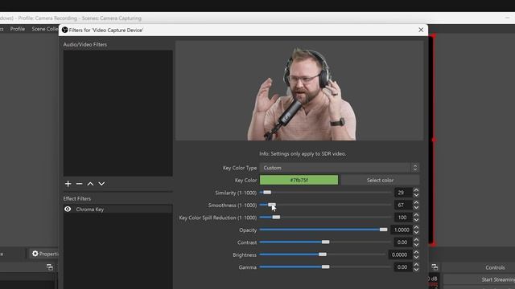
Task: Click the webcam preview in Filters dialog
Action: coord(299,91)
